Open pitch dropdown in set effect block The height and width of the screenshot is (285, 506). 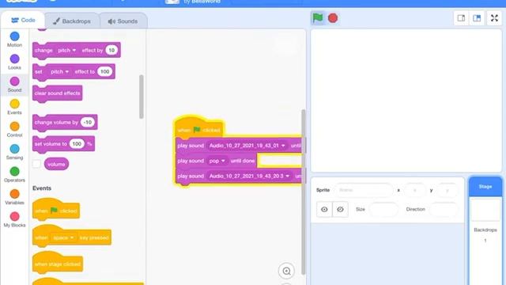tap(60, 71)
